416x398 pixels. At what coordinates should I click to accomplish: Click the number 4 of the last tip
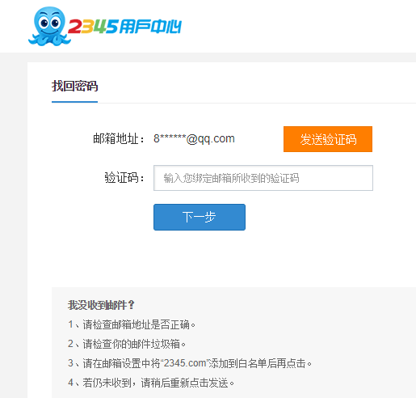(x=70, y=383)
